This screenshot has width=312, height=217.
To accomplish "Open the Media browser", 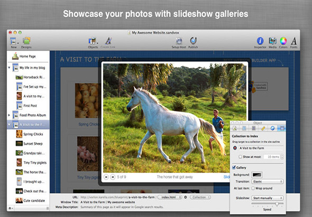I will (272, 41).
